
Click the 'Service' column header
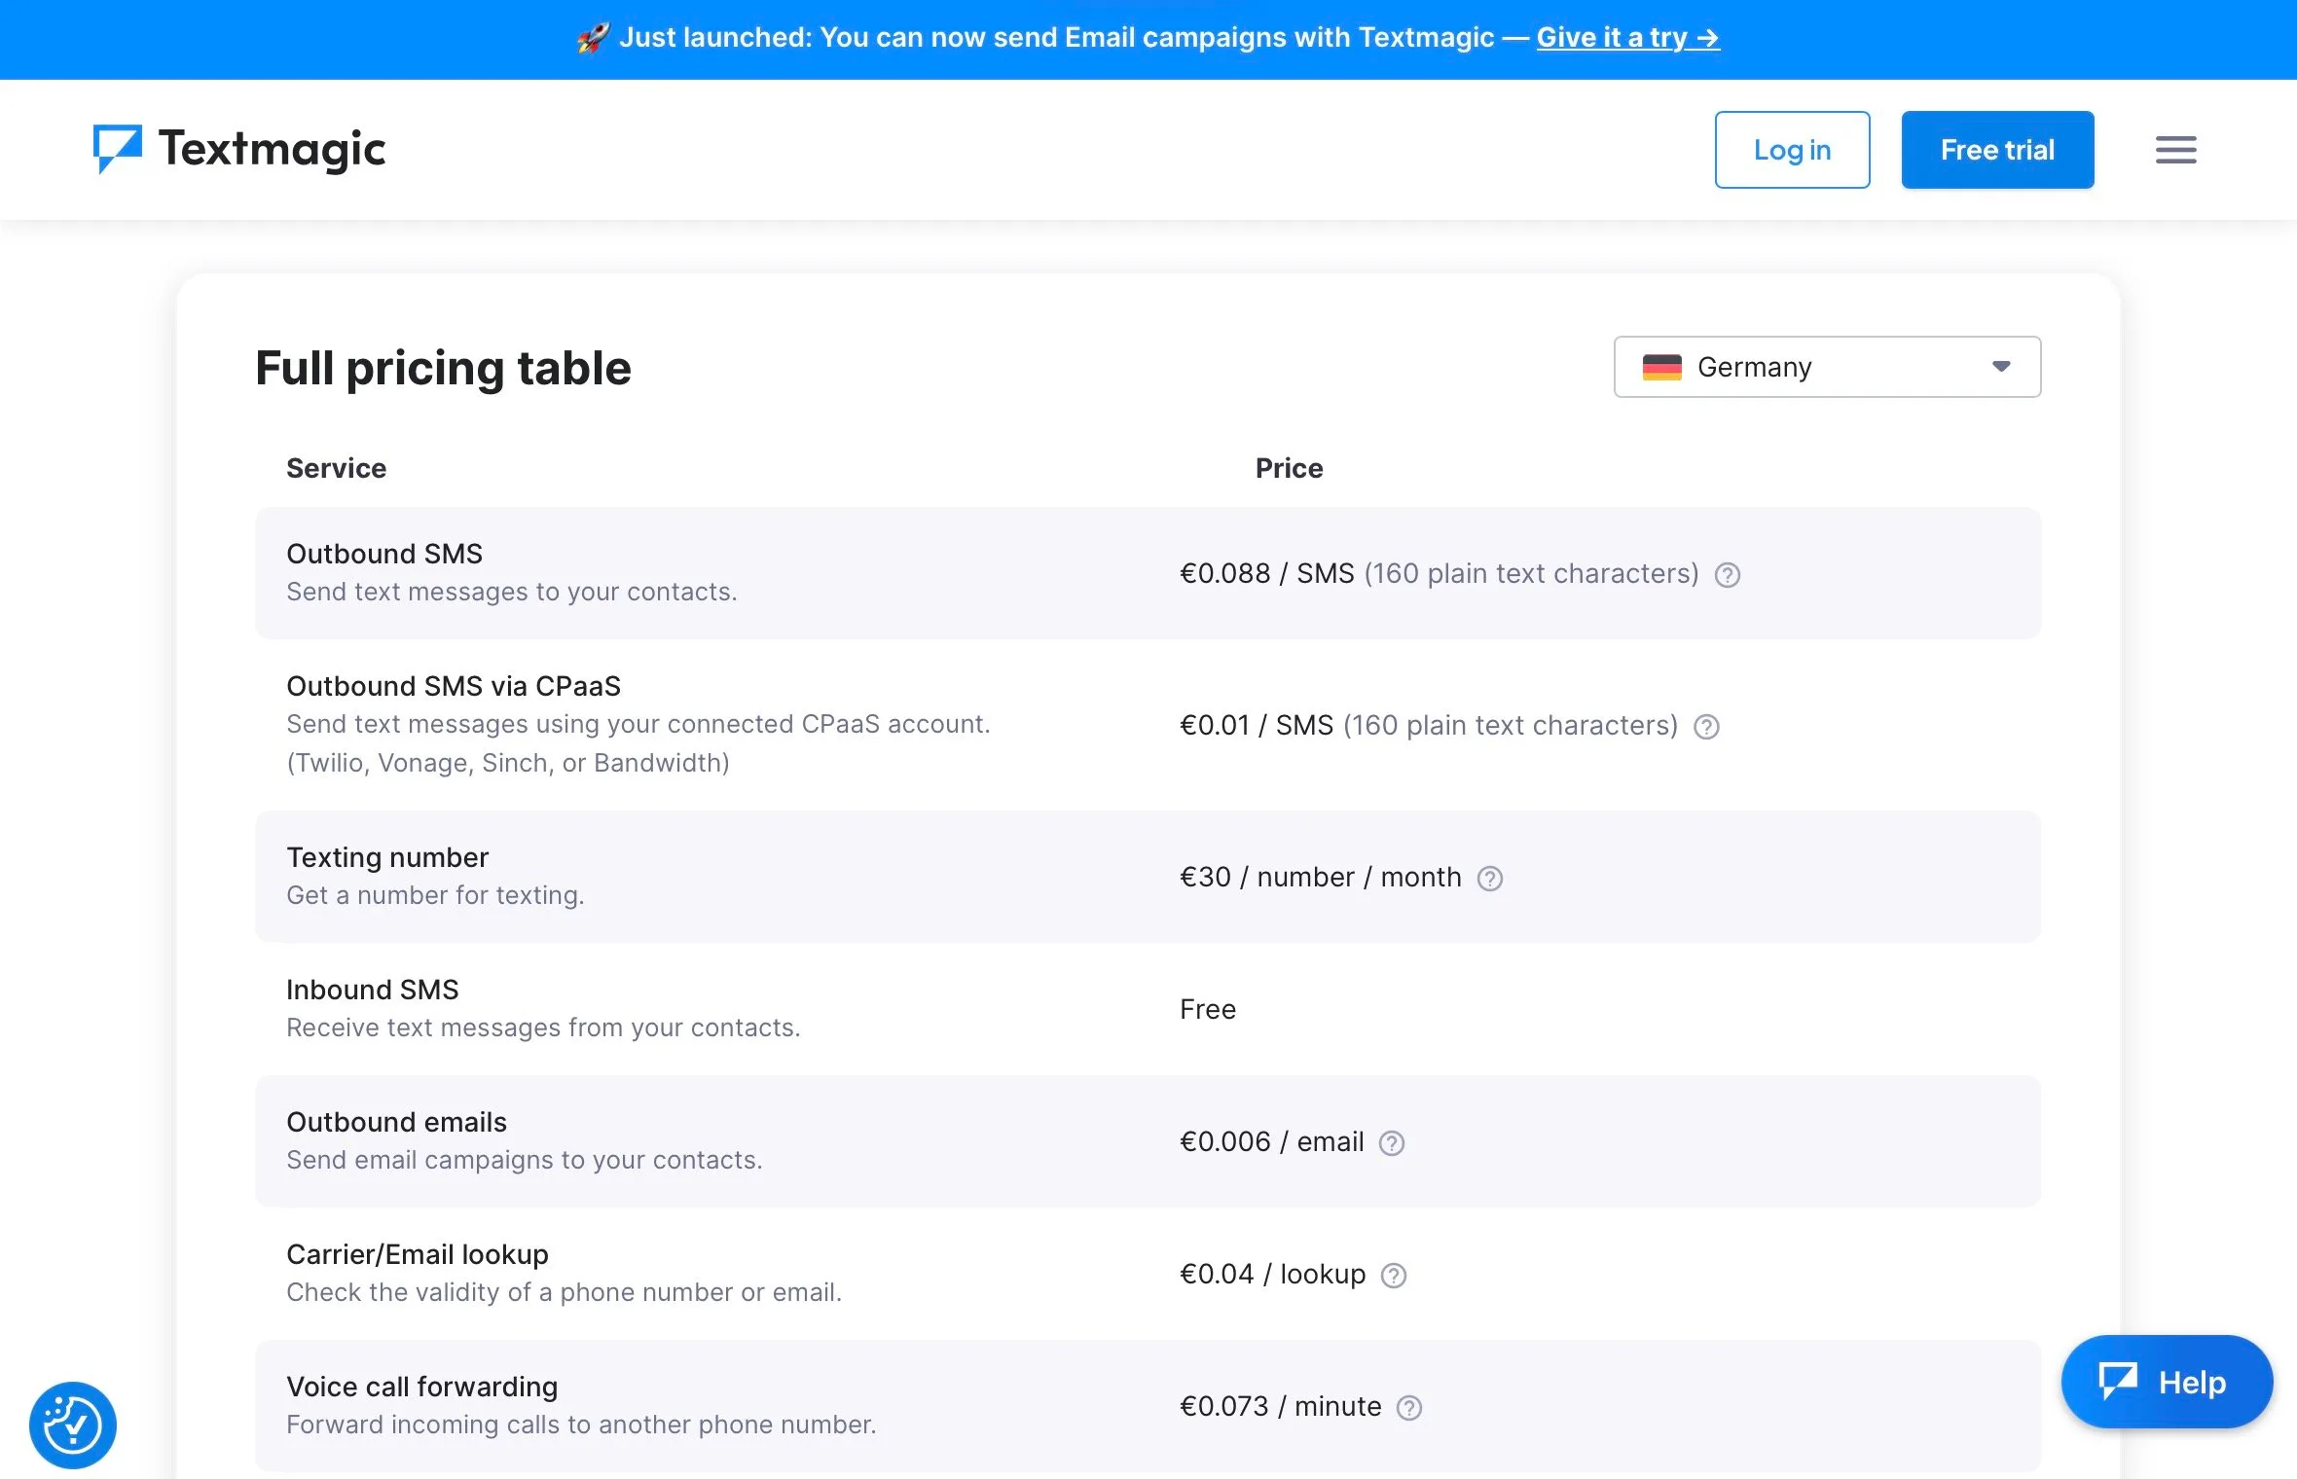pyautogui.click(x=336, y=468)
